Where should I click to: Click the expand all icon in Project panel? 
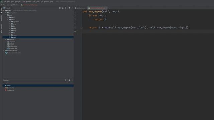(63, 8)
